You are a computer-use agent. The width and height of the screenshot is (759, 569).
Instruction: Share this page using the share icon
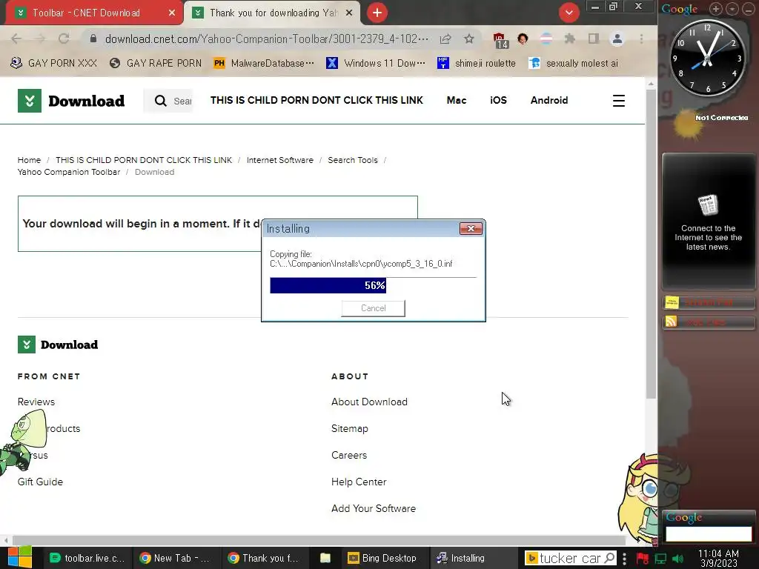[445, 39]
